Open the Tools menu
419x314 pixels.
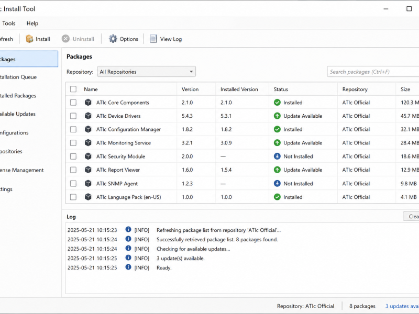[9, 23]
